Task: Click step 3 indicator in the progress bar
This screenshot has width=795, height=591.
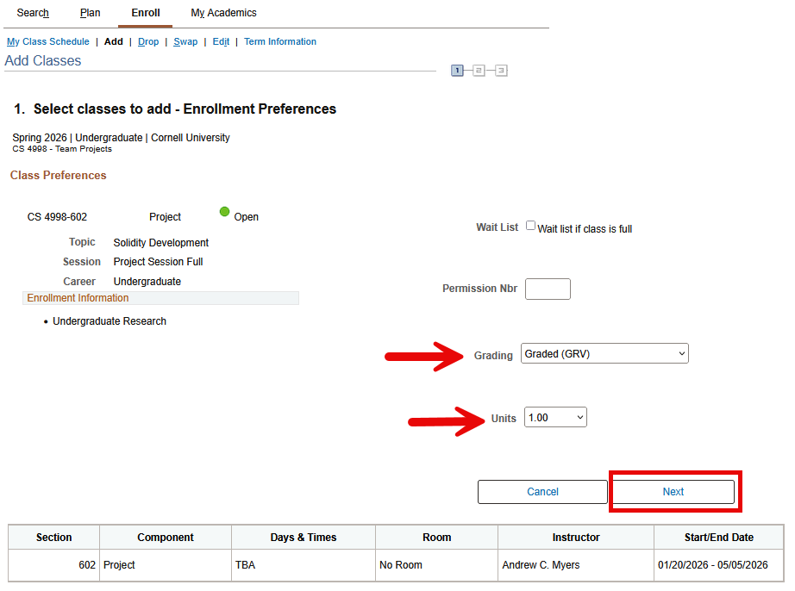Action: (502, 70)
